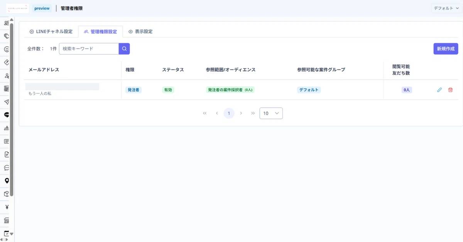The height and width of the screenshot is (242, 463).
Task: Click the sidebar vertical scrollbar thumb
Action: (12, 110)
